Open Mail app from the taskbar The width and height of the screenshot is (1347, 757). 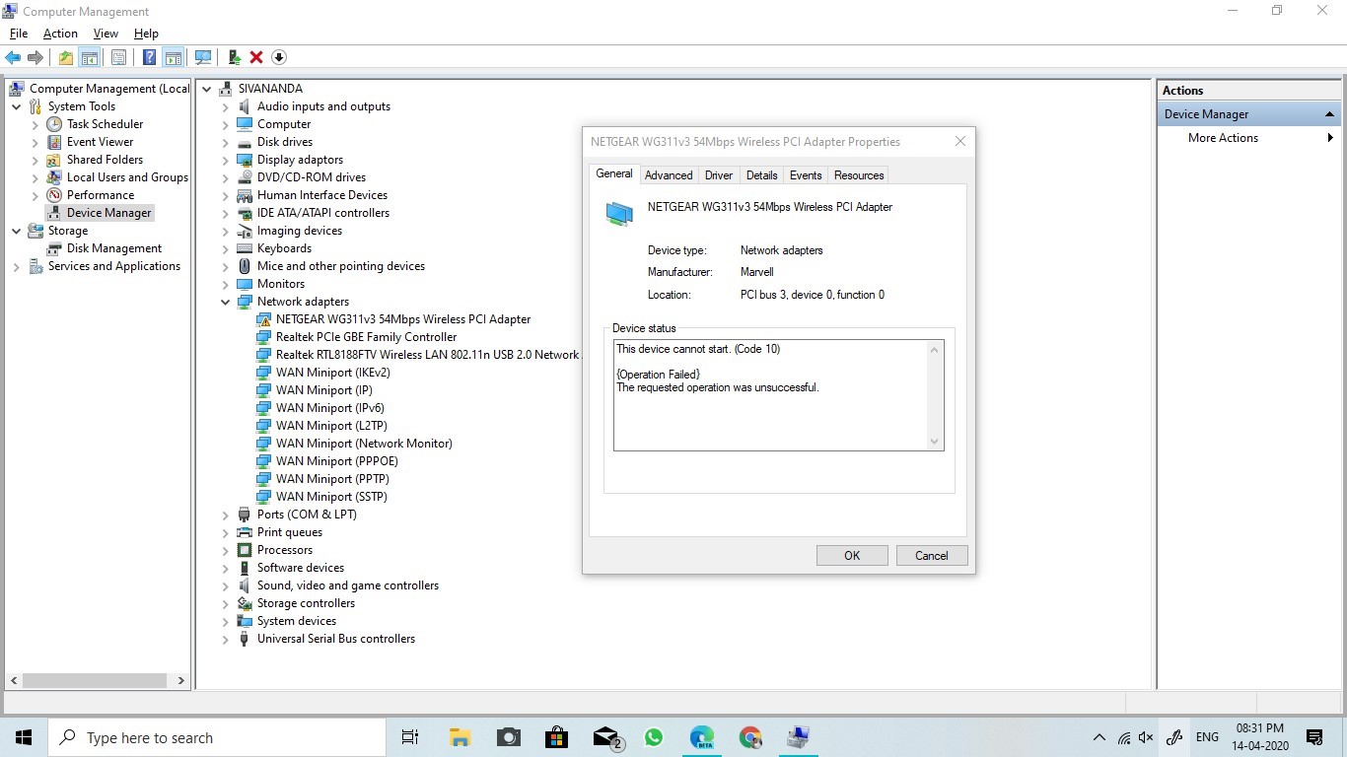(x=606, y=737)
